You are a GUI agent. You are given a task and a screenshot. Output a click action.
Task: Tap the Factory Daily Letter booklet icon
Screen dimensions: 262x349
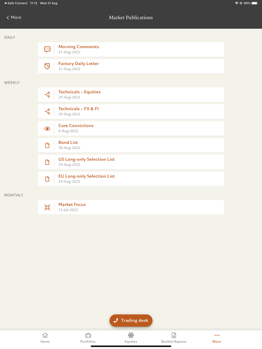click(47, 66)
